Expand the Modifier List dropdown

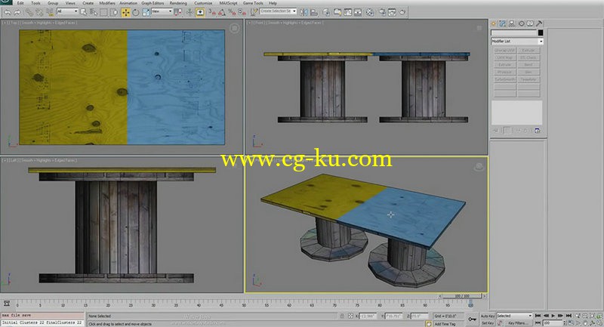tap(516, 41)
